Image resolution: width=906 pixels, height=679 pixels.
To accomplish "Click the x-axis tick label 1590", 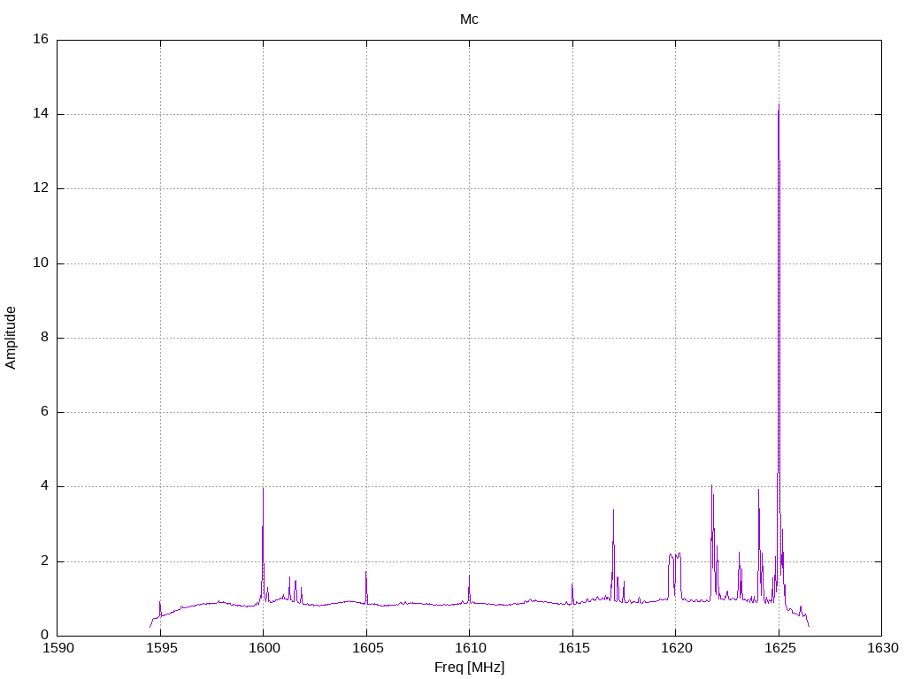I will pos(58,648).
